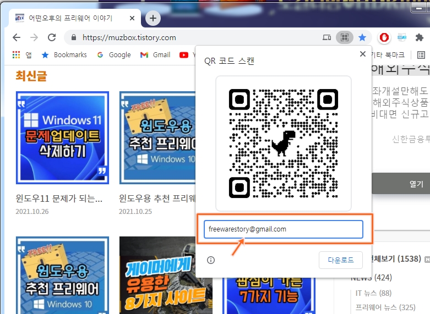
Task: Open the 윈도우용 추천 프리웨어 thumbnail dated 2021.10.25
Action: click(x=157, y=137)
